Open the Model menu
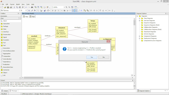This screenshot has width=169, height=95. (x=18, y=4)
